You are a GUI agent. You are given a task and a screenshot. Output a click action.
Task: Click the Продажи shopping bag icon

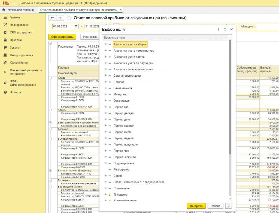(5, 40)
